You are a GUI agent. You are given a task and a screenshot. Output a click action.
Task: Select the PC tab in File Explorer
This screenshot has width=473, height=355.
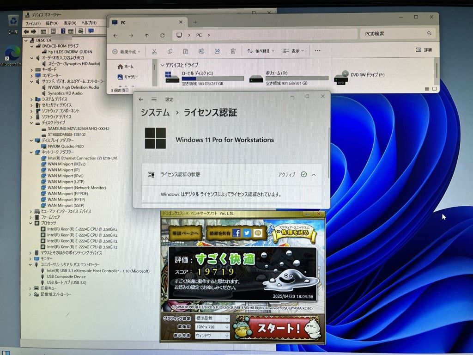click(x=147, y=23)
